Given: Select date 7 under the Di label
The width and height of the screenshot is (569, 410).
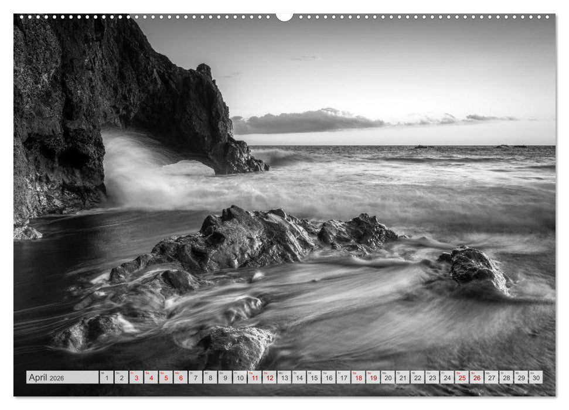Looking at the screenshot, I should pos(195,378).
